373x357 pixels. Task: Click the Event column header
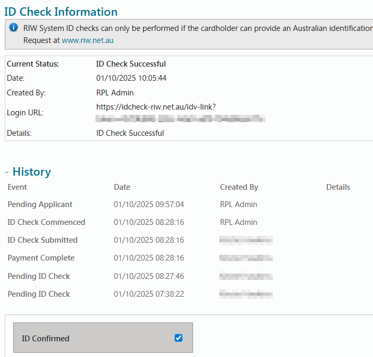click(17, 187)
